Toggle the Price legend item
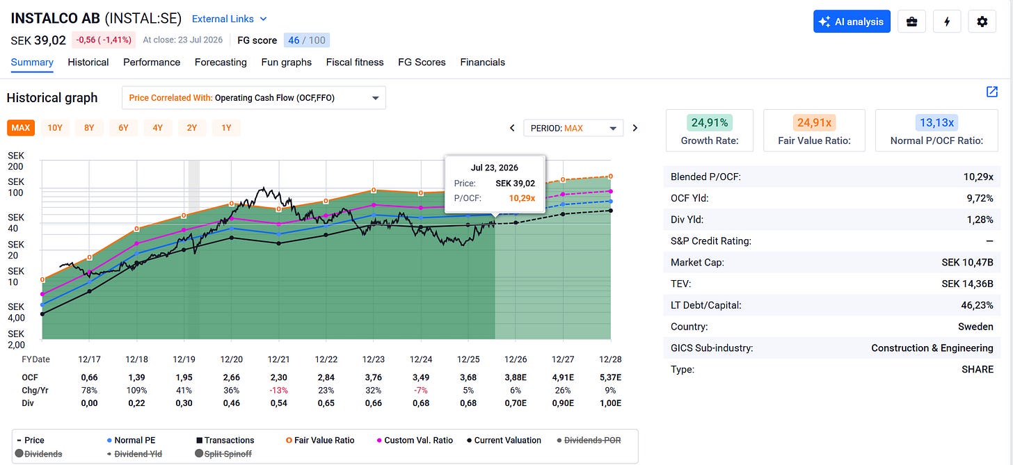Screen dimensions: 1013x465 coord(29,440)
